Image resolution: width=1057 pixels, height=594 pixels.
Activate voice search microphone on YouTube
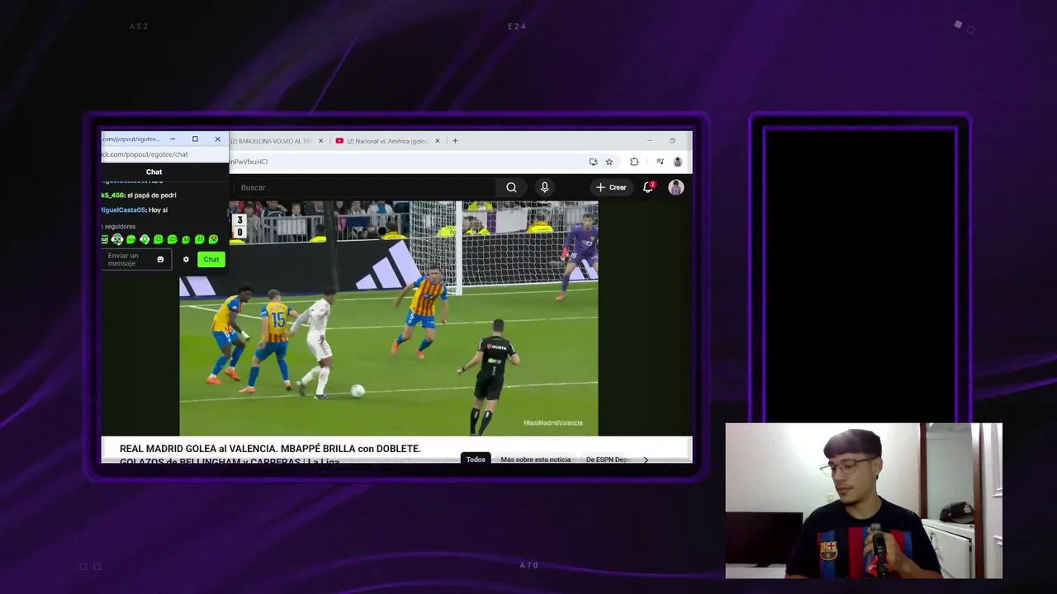(x=544, y=187)
